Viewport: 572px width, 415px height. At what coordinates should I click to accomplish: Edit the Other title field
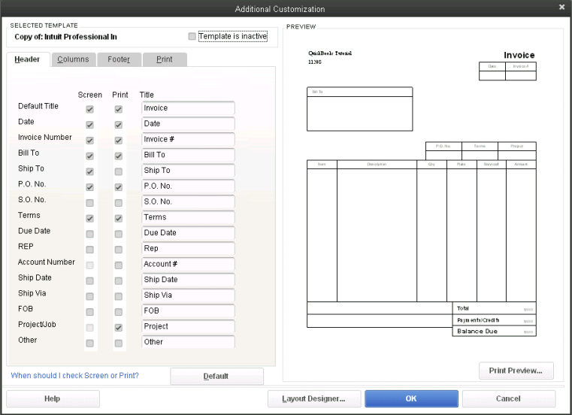point(188,342)
